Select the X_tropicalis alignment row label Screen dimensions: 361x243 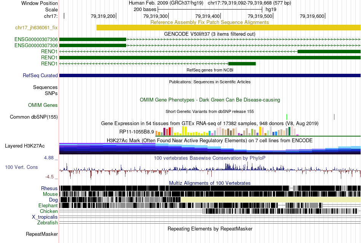(x=45, y=217)
